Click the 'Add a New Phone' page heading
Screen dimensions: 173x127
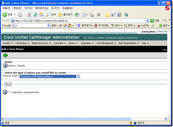click(12, 49)
